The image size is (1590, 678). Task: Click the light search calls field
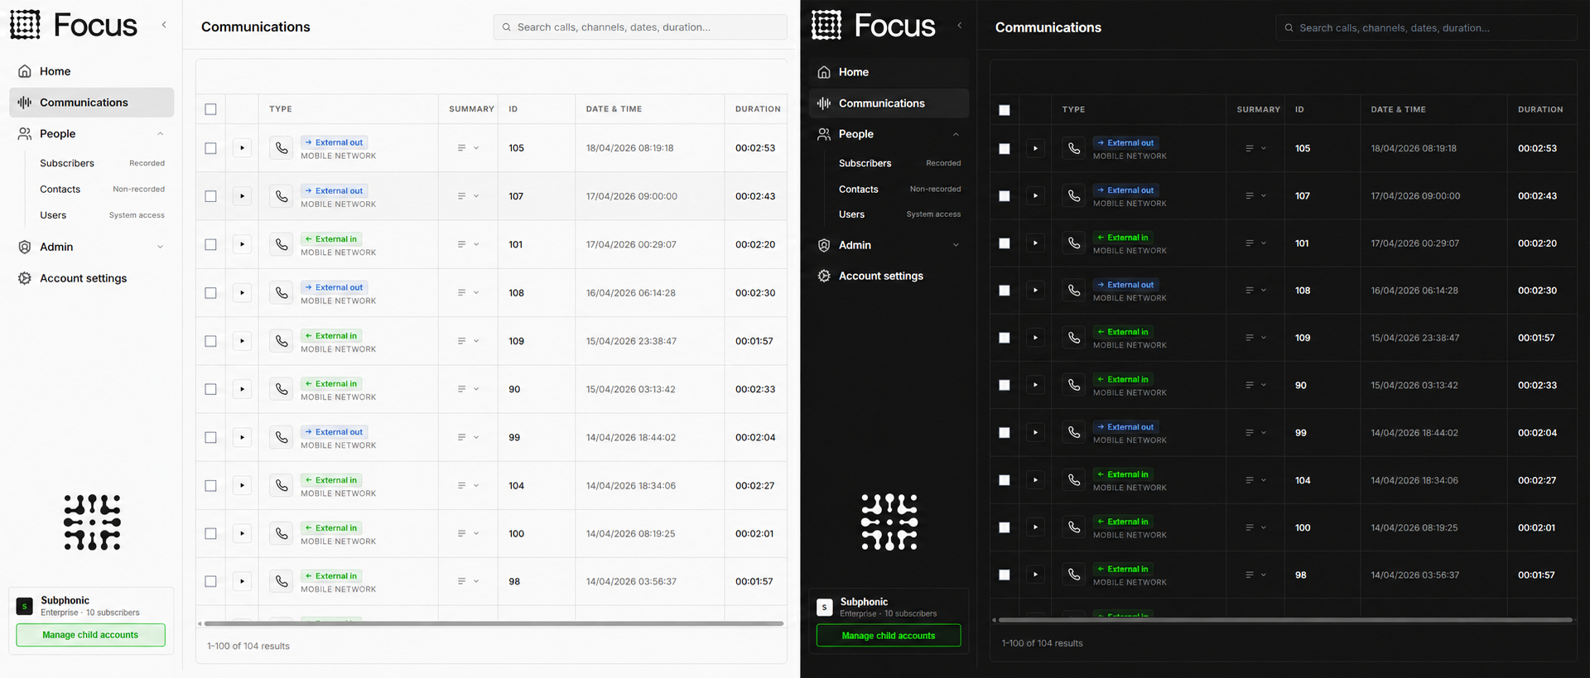[x=640, y=27]
